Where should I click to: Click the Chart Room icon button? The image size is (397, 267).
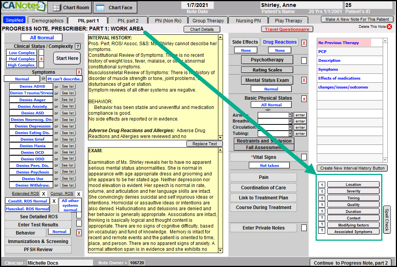click(x=57, y=8)
